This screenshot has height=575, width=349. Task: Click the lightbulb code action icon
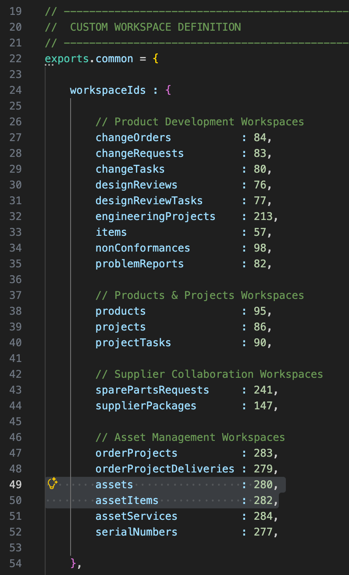click(52, 484)
